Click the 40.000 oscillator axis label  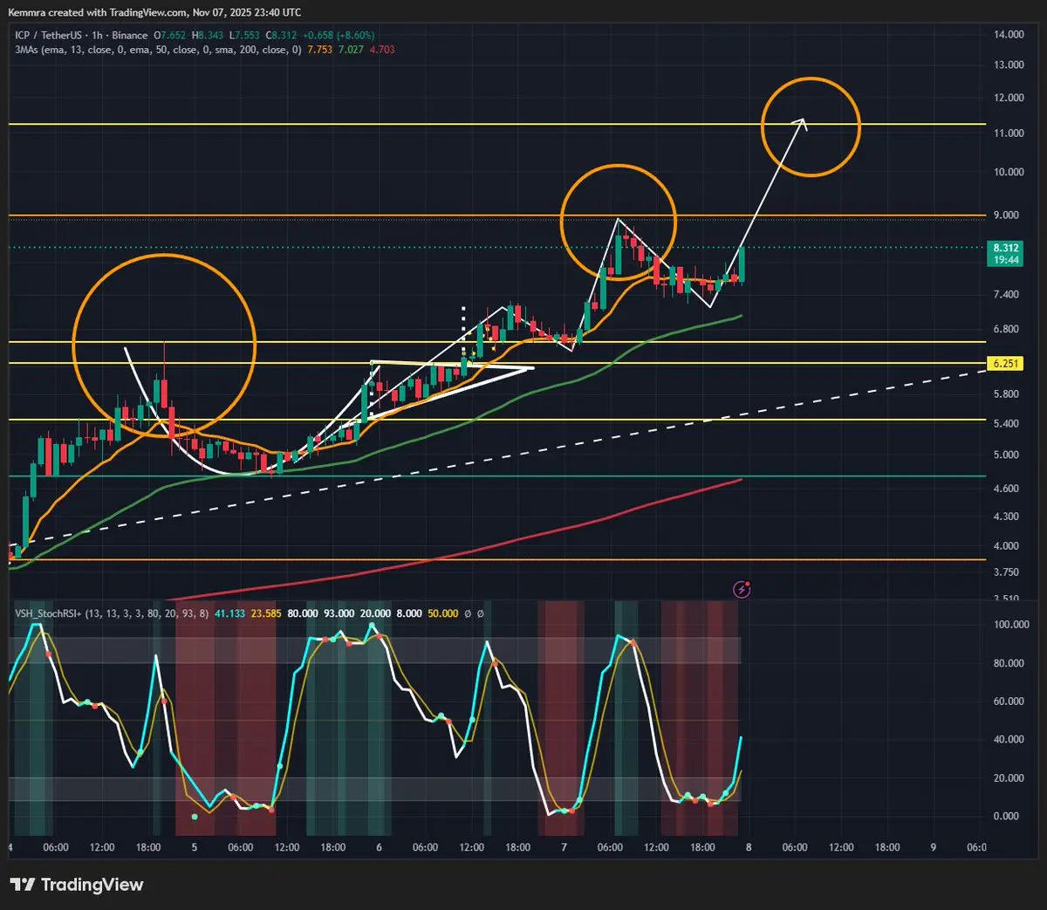click(x=1009, y=740)
